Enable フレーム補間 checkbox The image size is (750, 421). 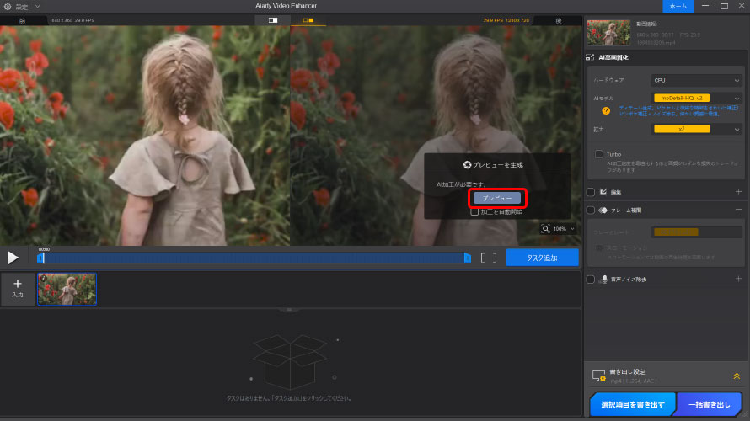pyautogui.click(x=591, y=210)
